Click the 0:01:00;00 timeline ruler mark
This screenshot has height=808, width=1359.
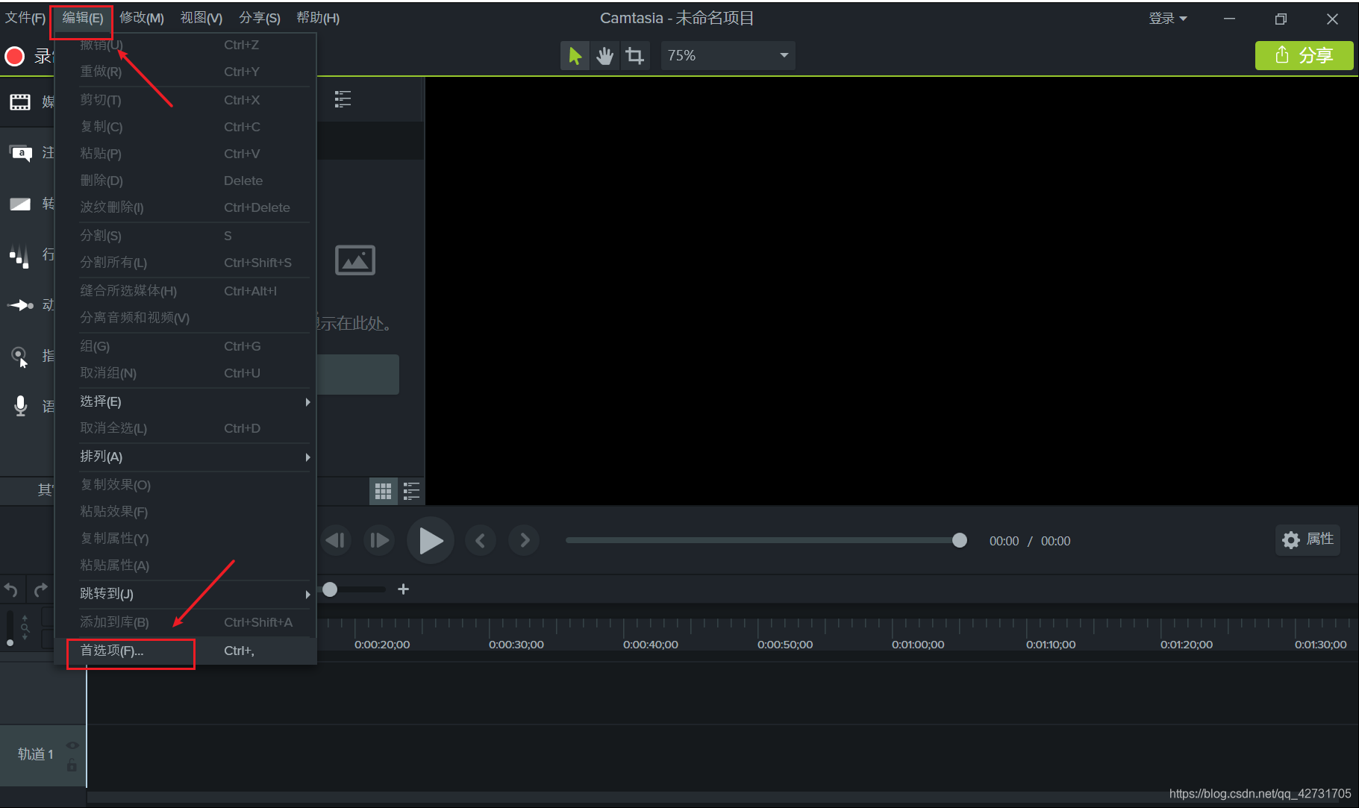[x=918, y=645]
